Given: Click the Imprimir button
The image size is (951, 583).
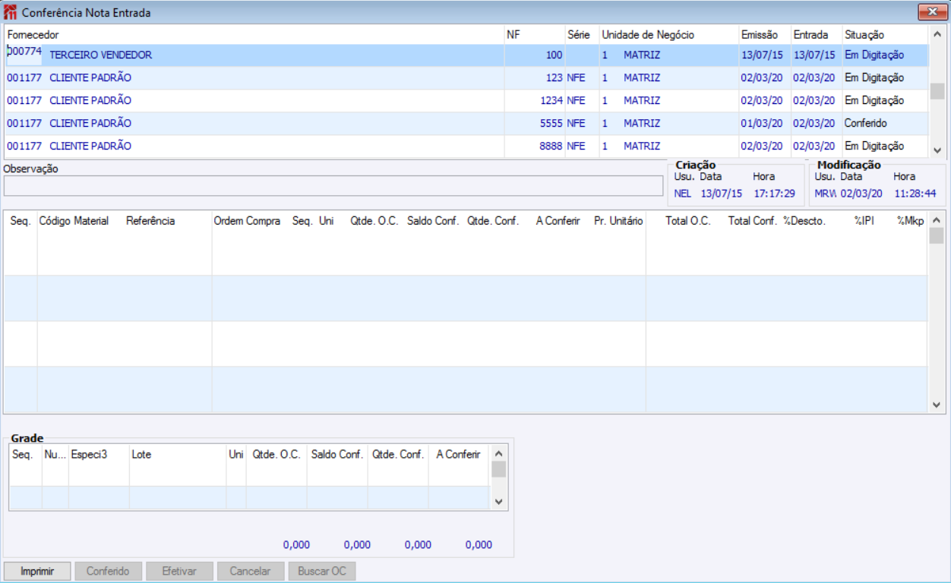Looking at the screenshot, I should [x=37, y=571].
